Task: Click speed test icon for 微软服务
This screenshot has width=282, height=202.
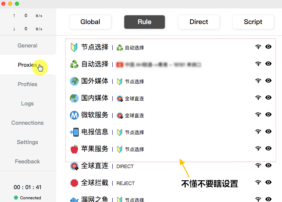Action: [x=258, y=115]
